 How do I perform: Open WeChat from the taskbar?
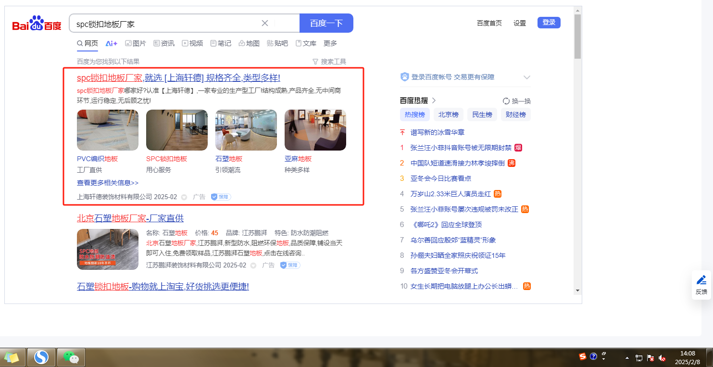(x=71, y=357)
